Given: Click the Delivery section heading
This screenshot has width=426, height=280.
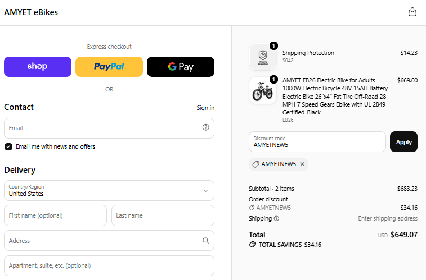Looking at the screenshot, I should coord(20,170).
